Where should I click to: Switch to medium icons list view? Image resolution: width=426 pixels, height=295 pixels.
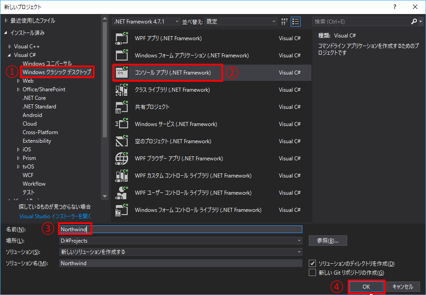[x=296, y=22]
